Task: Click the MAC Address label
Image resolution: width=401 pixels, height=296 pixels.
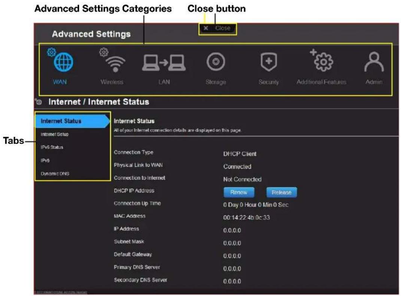Action: coord(130,216)
